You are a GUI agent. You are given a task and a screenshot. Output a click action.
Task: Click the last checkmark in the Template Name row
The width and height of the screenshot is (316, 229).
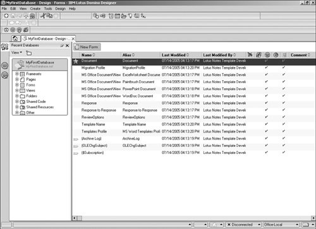point(284,124)
